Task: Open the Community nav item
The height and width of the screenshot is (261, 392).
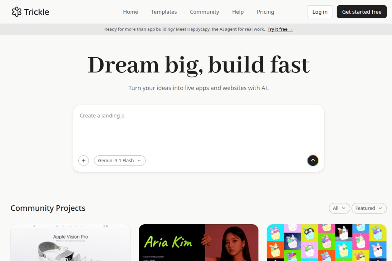Action: (x=204, y=12)
